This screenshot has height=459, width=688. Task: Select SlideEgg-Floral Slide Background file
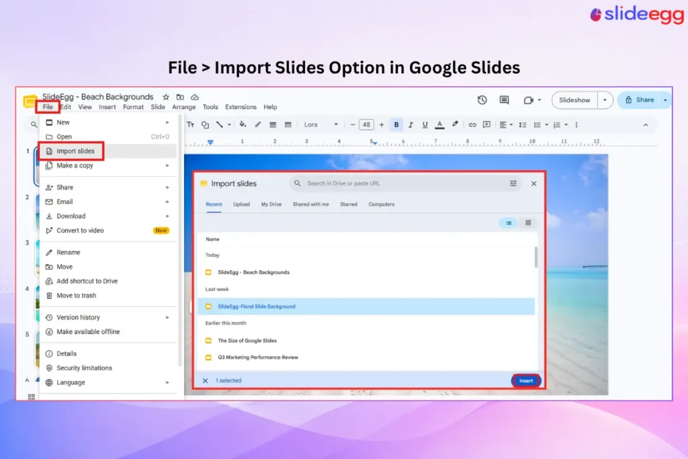pos(366,306)
